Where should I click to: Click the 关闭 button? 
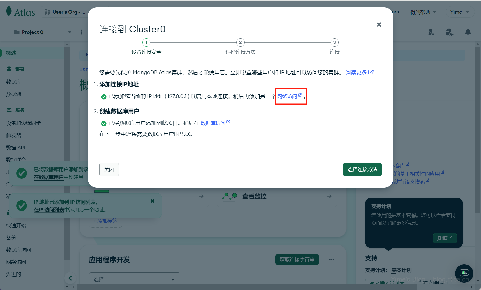click(x=109, y=169)
